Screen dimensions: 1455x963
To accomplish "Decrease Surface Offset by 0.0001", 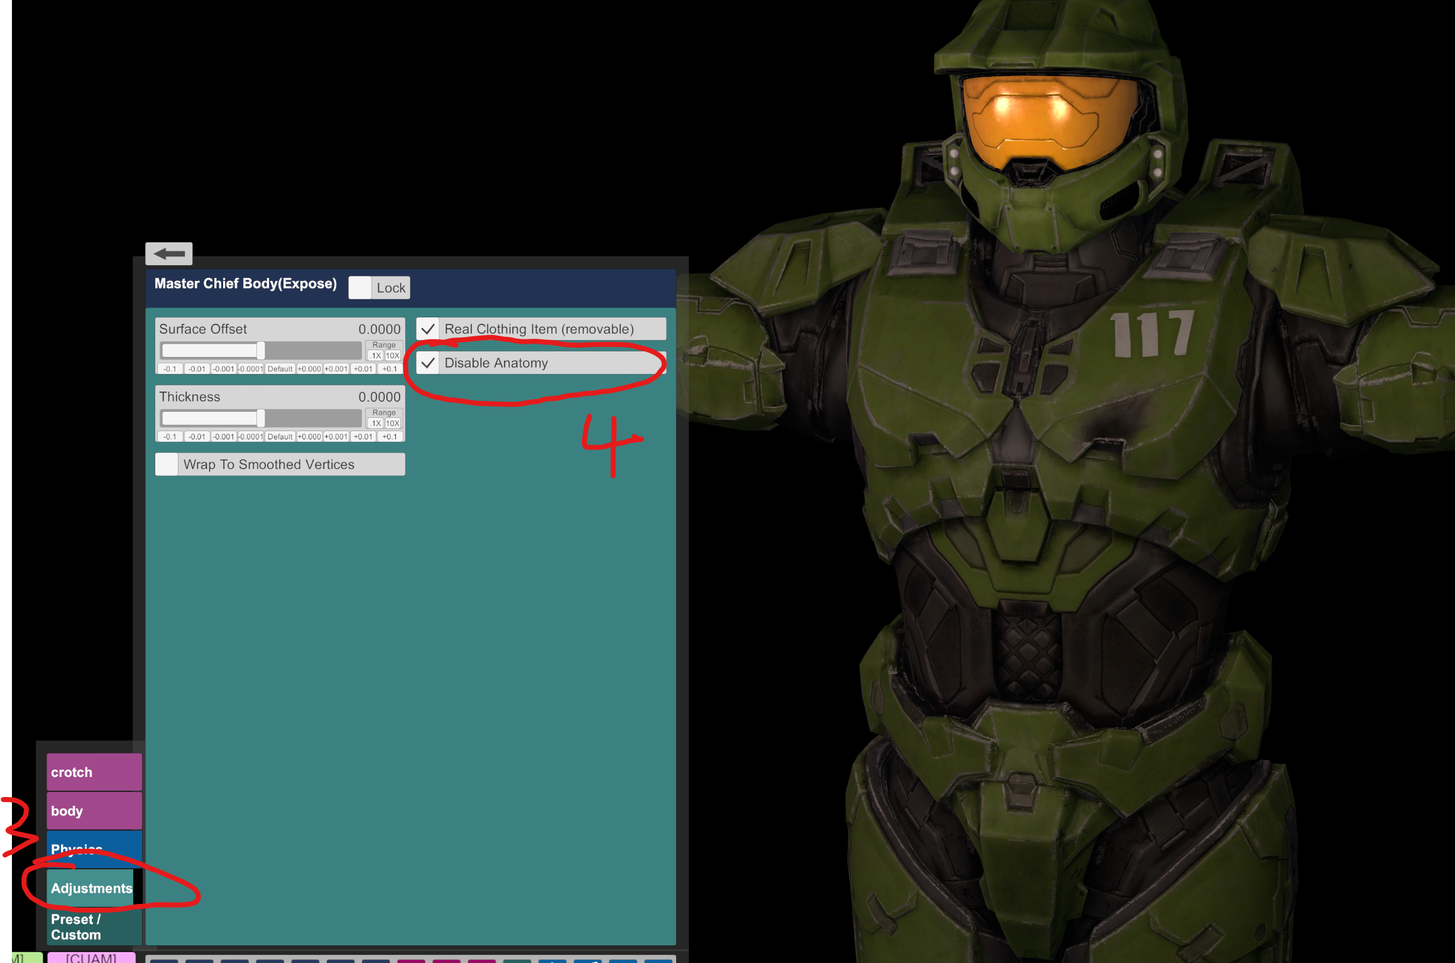I will pyautogui.click(x=251, y=369).
